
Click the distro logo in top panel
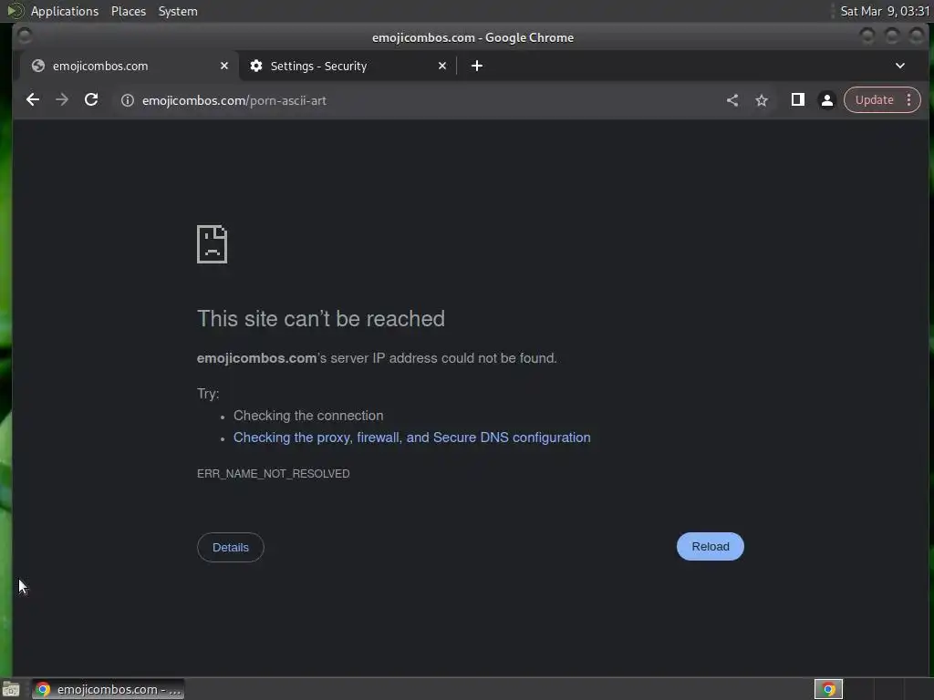[16, 11]
